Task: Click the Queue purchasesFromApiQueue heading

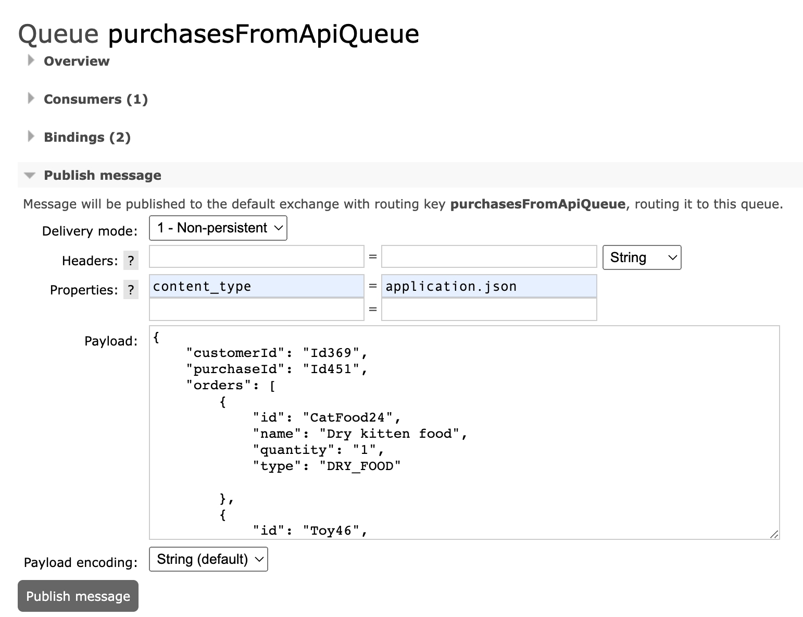Action: 218,33
